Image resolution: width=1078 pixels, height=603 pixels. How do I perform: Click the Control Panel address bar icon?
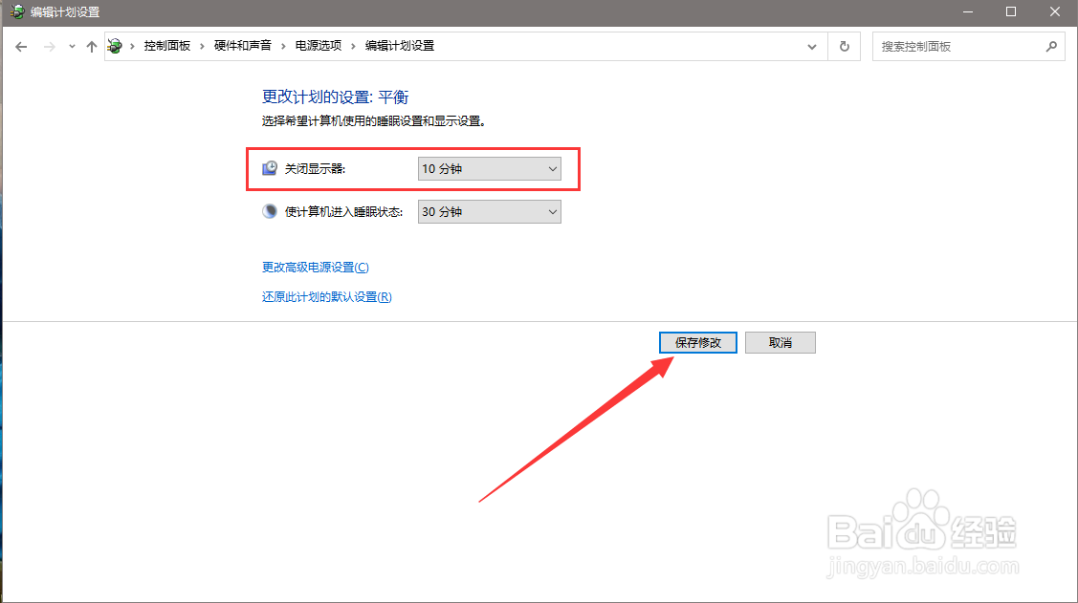[x=115, y=46]
